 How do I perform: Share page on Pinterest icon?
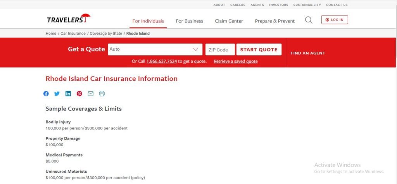(x=79, y=94)
